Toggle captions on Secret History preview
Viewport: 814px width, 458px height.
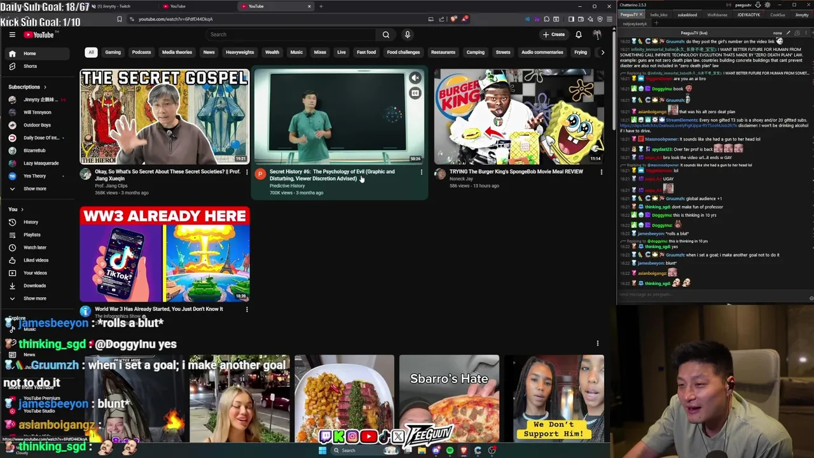(x=415, y=94)
